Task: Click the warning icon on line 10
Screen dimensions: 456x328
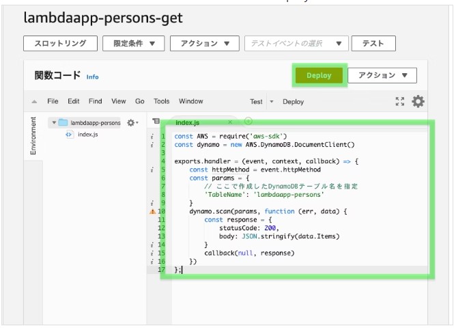Action: click(x=152, y=212)
